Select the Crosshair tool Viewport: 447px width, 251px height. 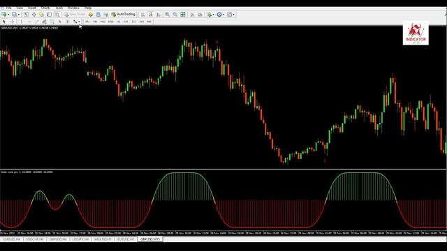(12, 22)
